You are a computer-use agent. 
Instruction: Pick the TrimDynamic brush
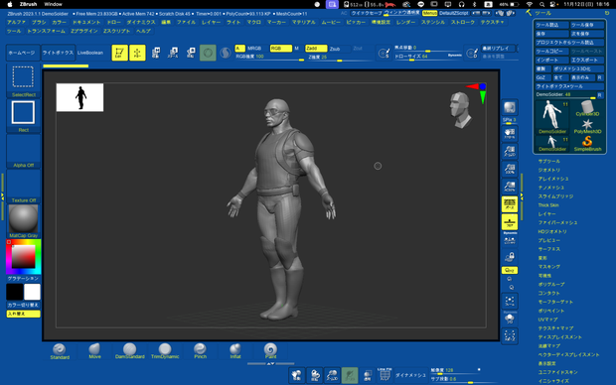165,351
